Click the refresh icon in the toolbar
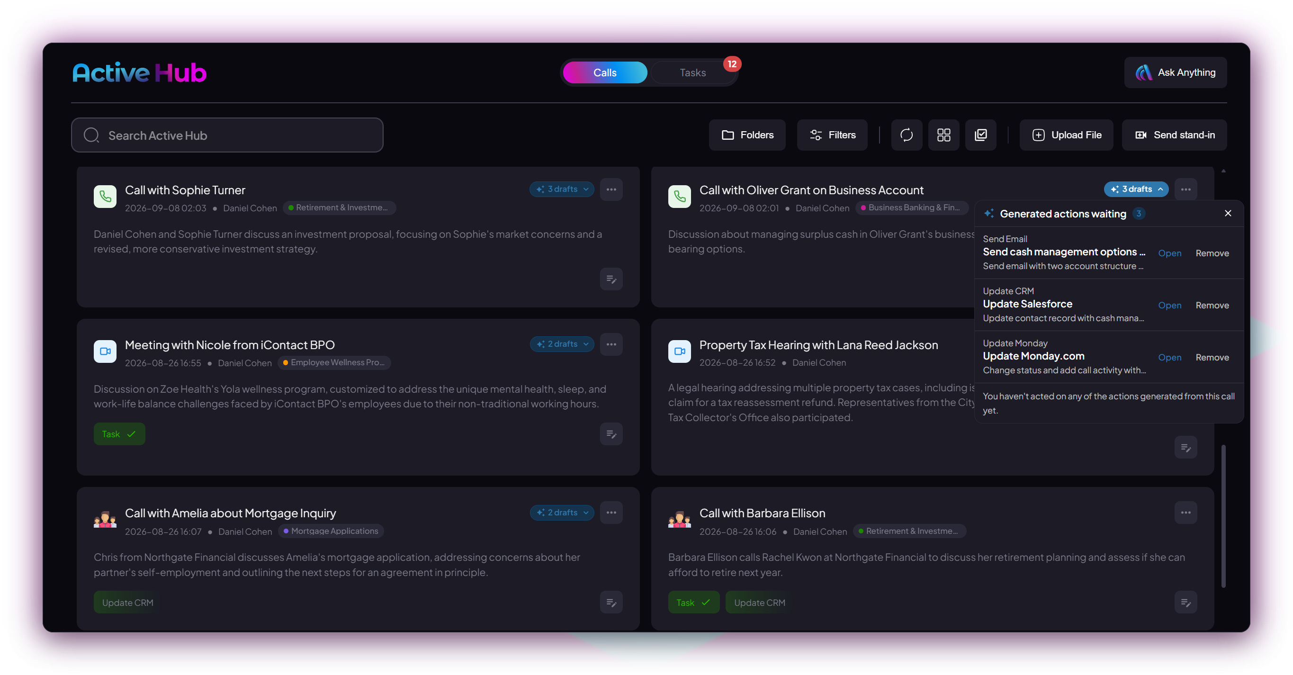The image size is (1293, 675). point(906,135)
